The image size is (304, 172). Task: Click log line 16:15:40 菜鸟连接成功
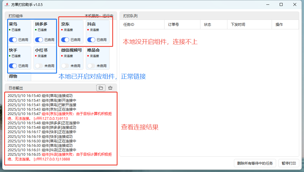(40, 96)
